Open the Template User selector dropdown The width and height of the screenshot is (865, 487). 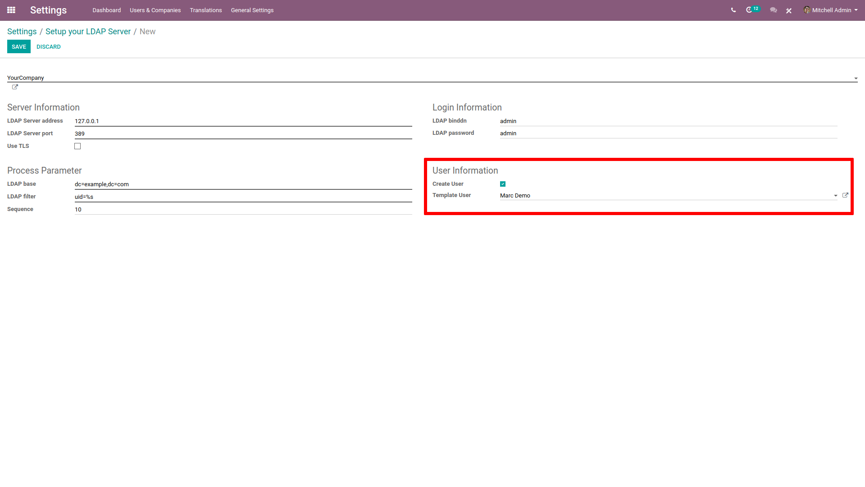(x=836, y=196)
